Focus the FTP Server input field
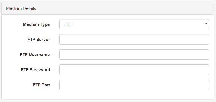216x102 pixels. point(134,40)
